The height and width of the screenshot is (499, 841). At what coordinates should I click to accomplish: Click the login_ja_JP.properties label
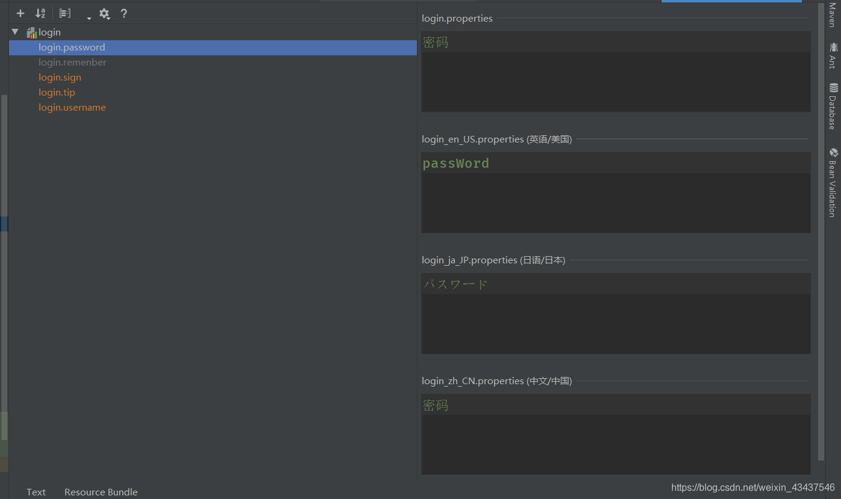pyautogui.click(x=493, y=260)
